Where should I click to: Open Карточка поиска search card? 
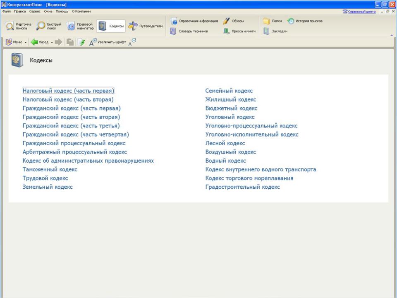pyautogui.click(x=18, y=26)
